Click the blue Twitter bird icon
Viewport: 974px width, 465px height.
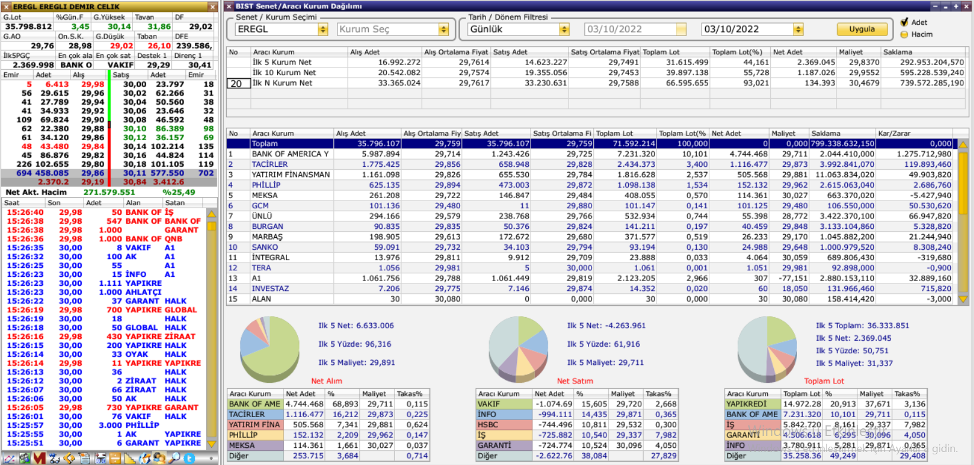pos(189,458)
